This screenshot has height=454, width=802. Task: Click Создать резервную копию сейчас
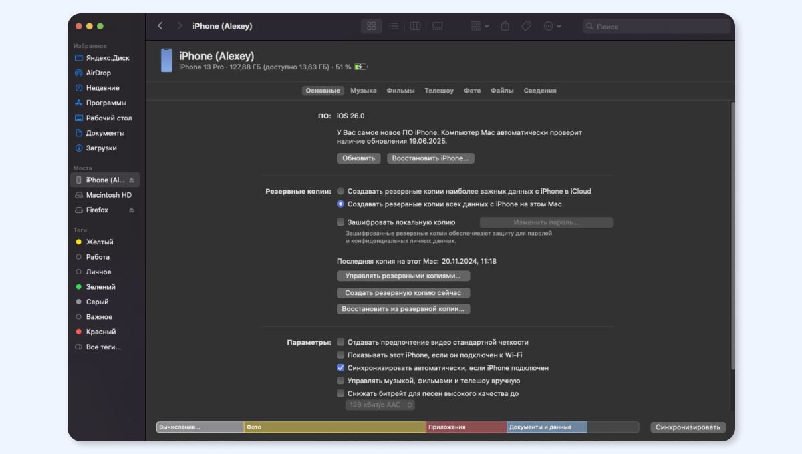pyautogui.click(x=403, y=292)
